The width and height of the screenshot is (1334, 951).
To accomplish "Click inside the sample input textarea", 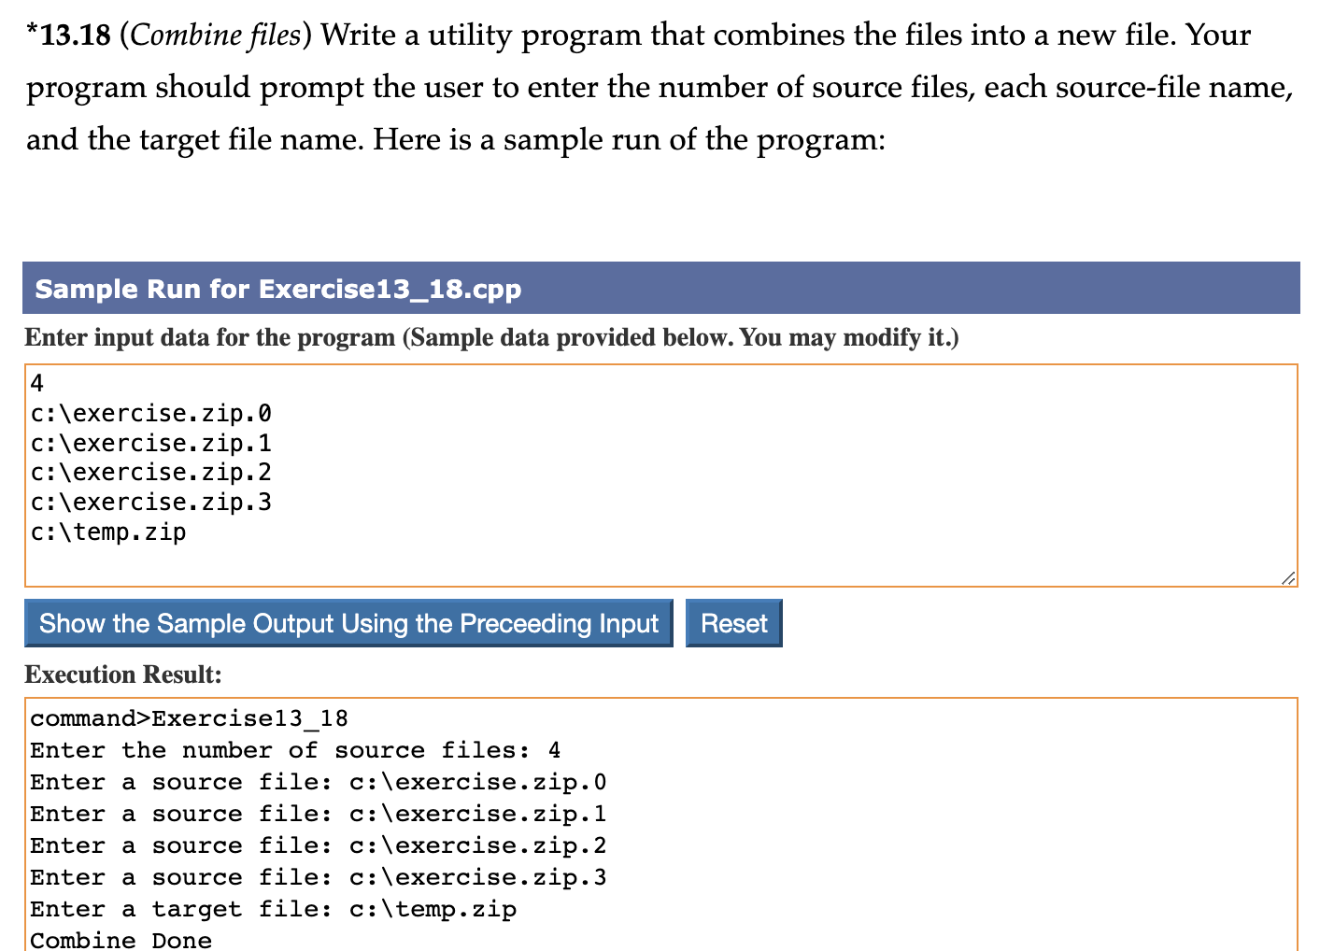I will pos(654,467).
